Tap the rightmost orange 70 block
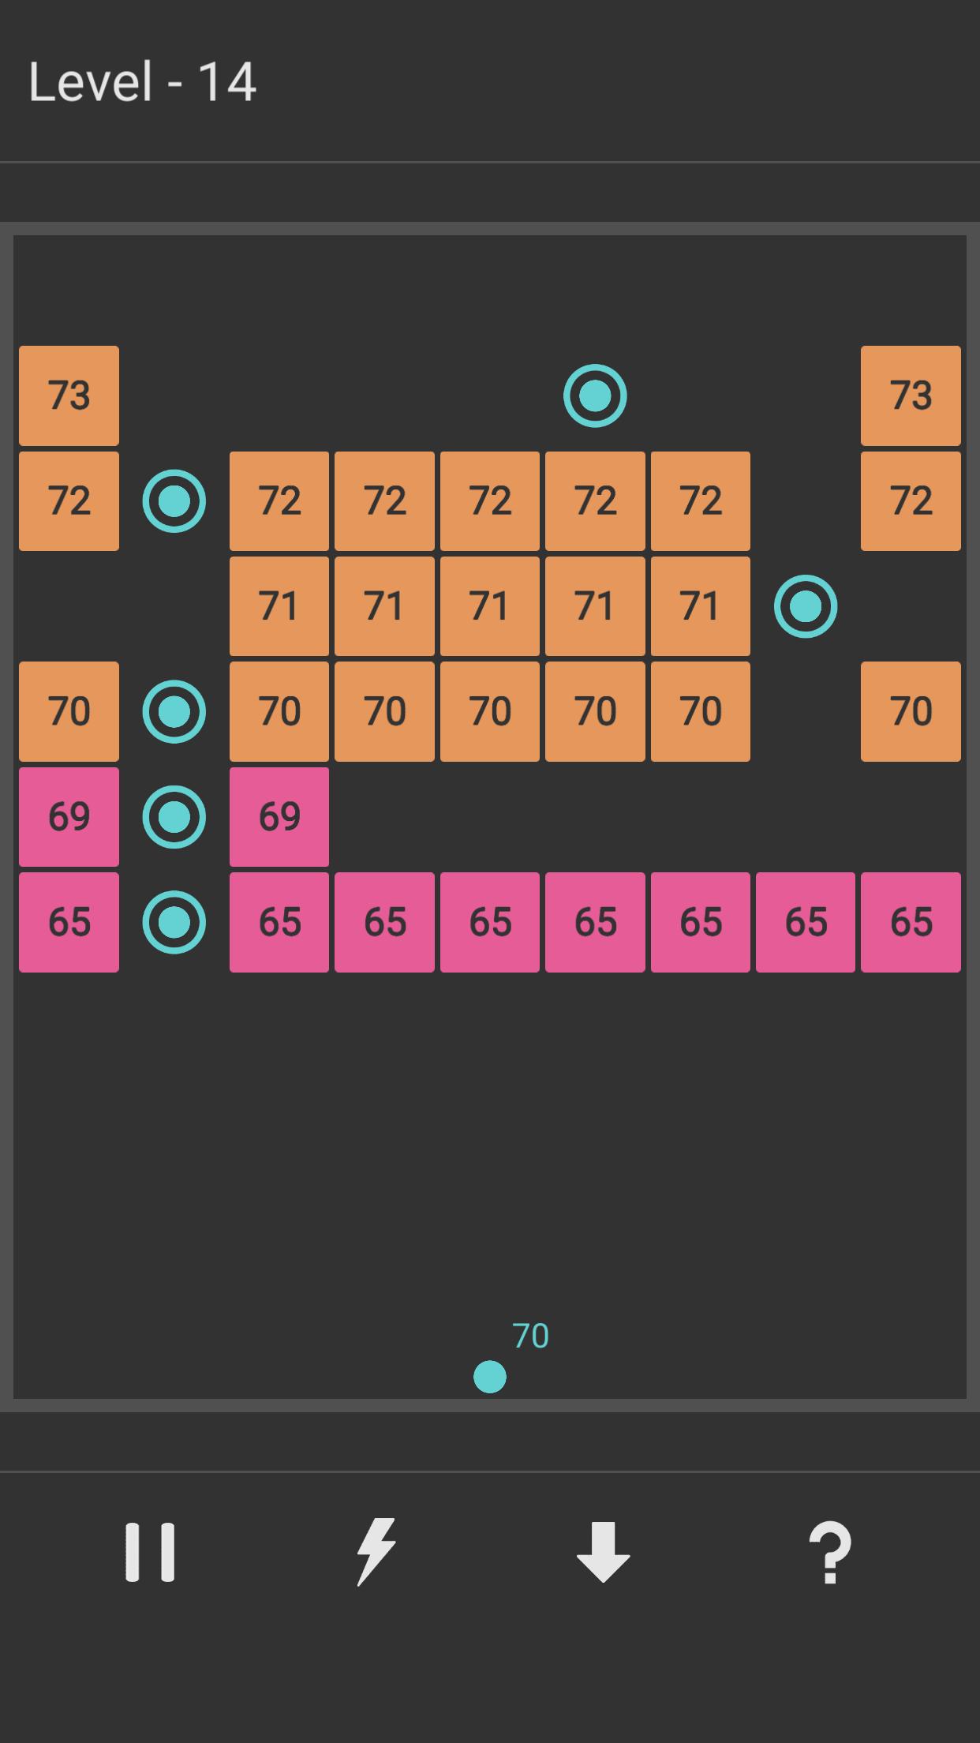980x1743 pixels. pos(911,711)
